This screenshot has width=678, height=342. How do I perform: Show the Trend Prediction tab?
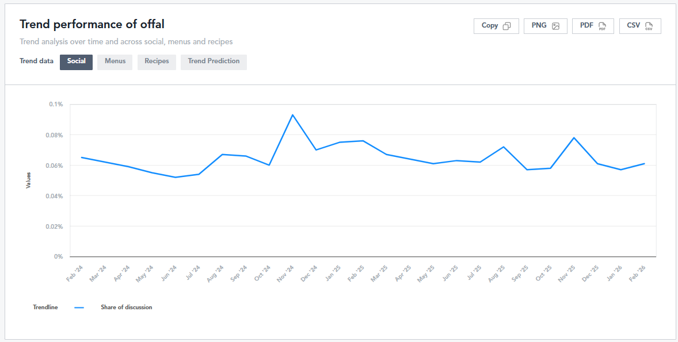214,62
